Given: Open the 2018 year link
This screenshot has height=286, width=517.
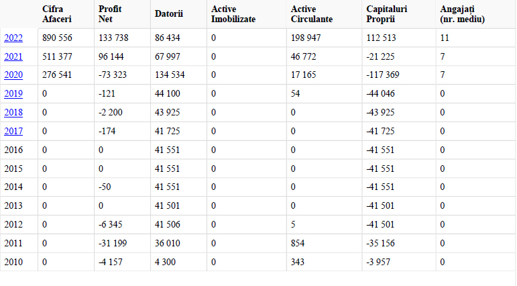Looking at the screenshot, I should pyautogui.click(x=13, y=113).
